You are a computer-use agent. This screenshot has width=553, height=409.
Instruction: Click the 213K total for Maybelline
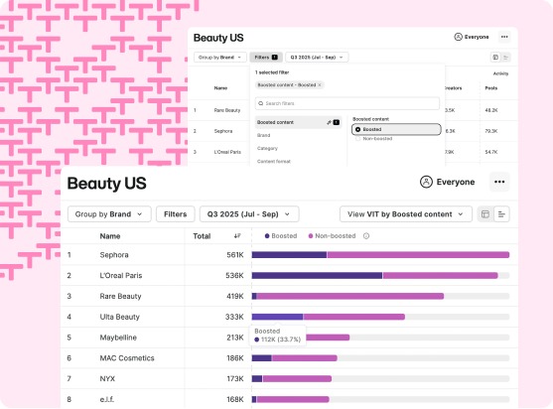pos(235,338)
